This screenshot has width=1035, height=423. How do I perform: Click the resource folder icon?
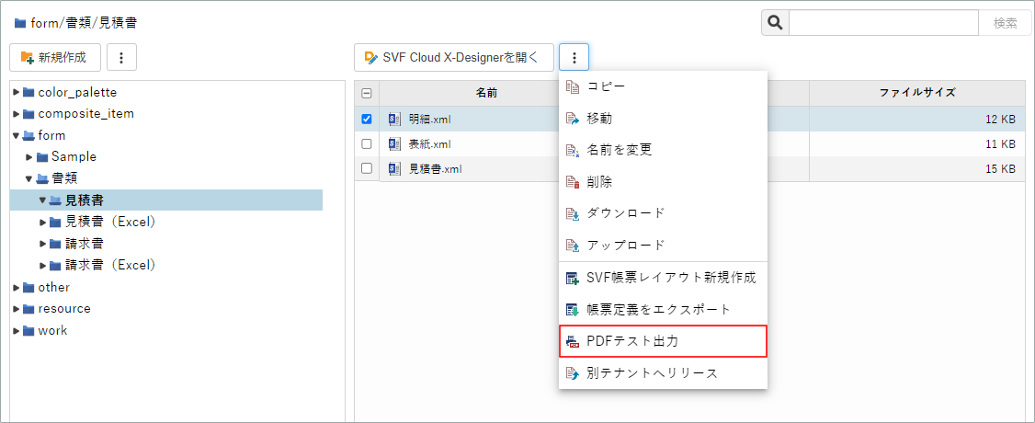[28, 309]
